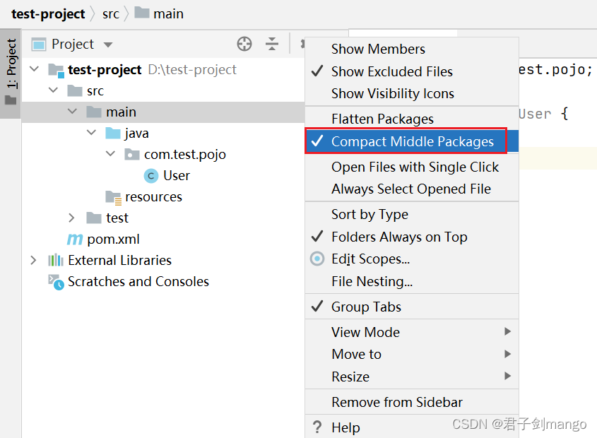
Task: Uncheck Compact Middle Packages option
Action: tap(412, 141)
